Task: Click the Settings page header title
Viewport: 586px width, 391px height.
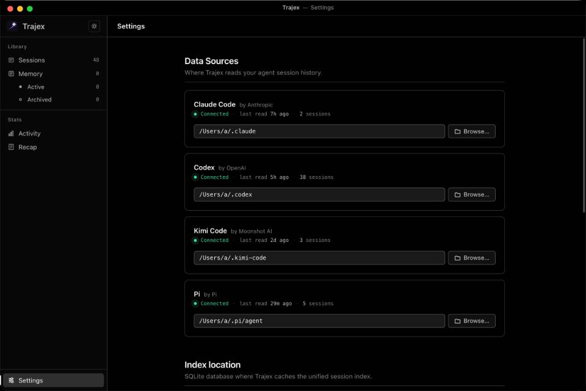Action: tap(131, 26)
